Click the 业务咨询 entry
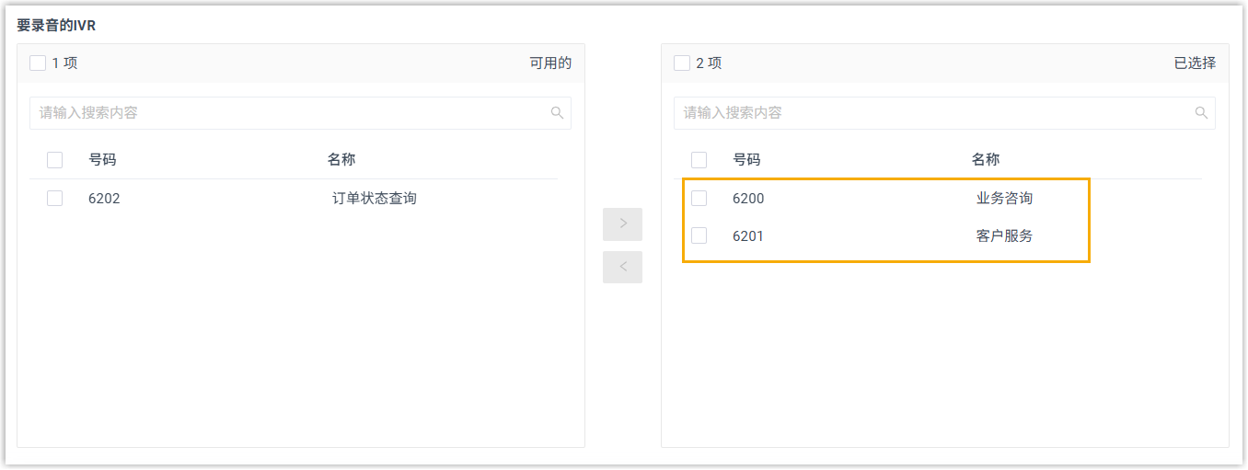1248x470 pixels. (1004, 198)
